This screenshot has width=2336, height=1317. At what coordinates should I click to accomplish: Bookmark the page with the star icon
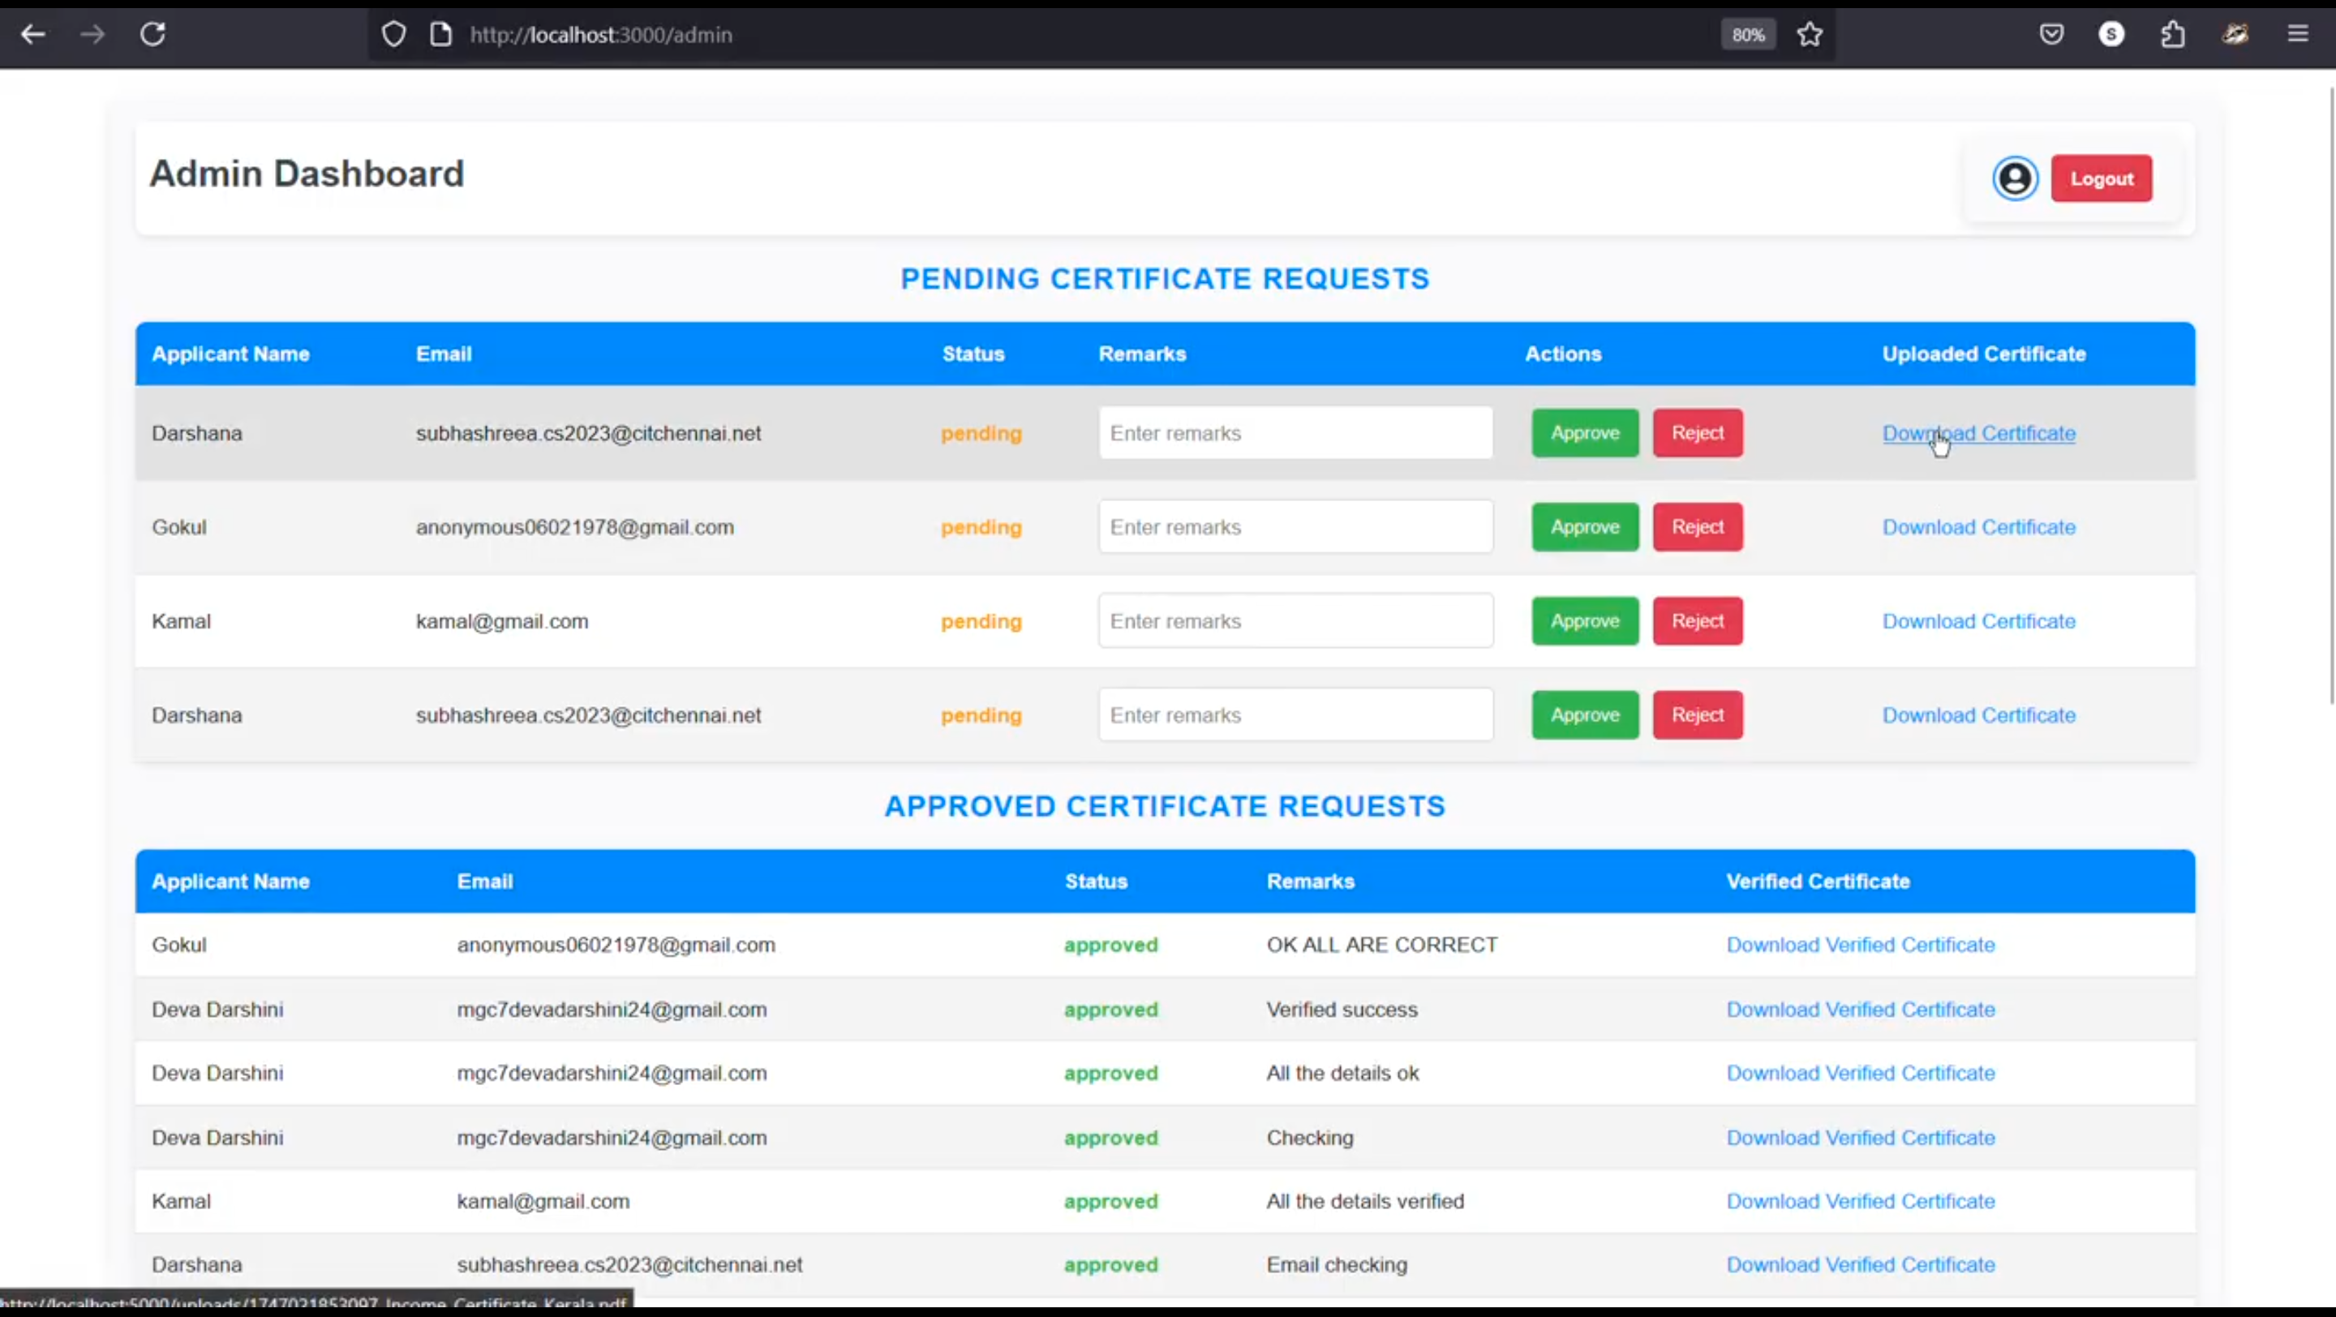click(x=1810, y=34)
